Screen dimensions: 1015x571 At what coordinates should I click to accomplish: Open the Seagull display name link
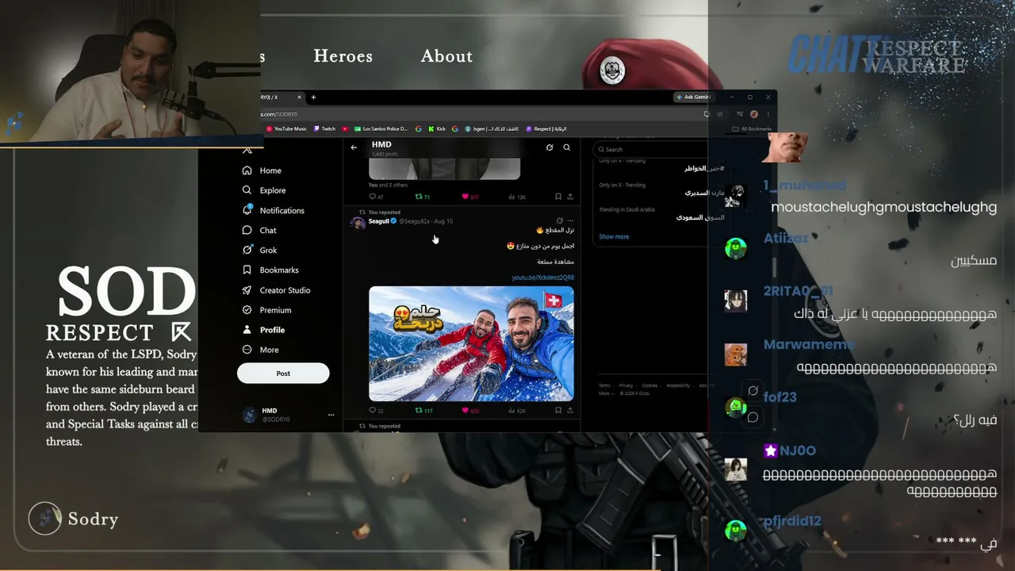pos(379,221)
